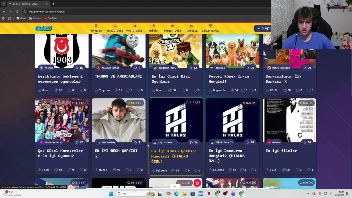Click the heart icon on En iyi filmler card
Image resolution: width=352 pixels, height=198 pixels.
click(x=309, y=170)
